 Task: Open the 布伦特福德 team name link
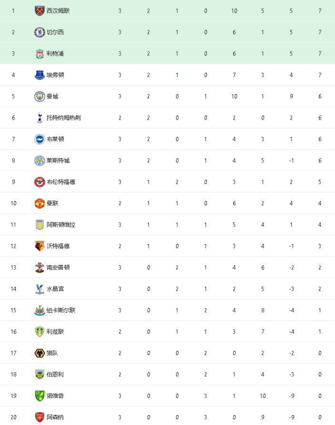click(61, 182)
